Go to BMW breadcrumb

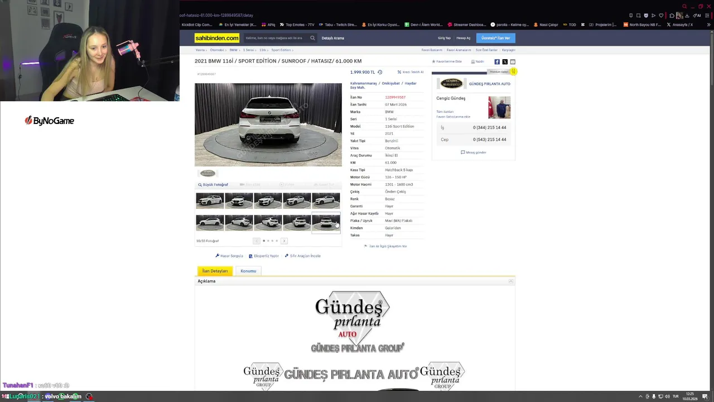pos(233,50)
